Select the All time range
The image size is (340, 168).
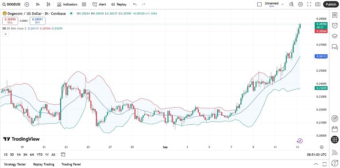[53, 155]
